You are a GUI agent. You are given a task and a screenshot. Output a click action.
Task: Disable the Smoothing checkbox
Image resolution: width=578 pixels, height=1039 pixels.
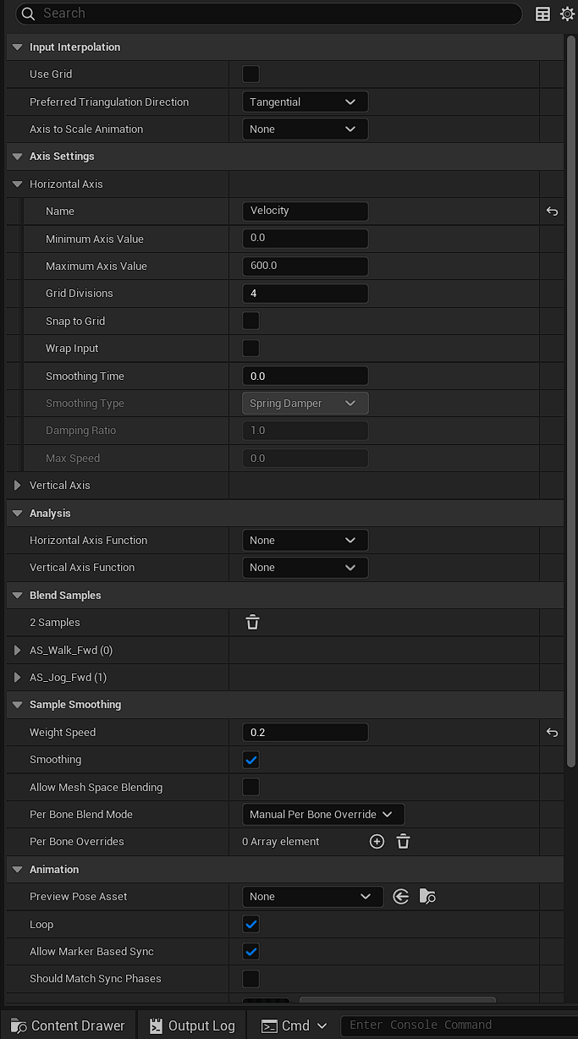(x=251, y=760)
